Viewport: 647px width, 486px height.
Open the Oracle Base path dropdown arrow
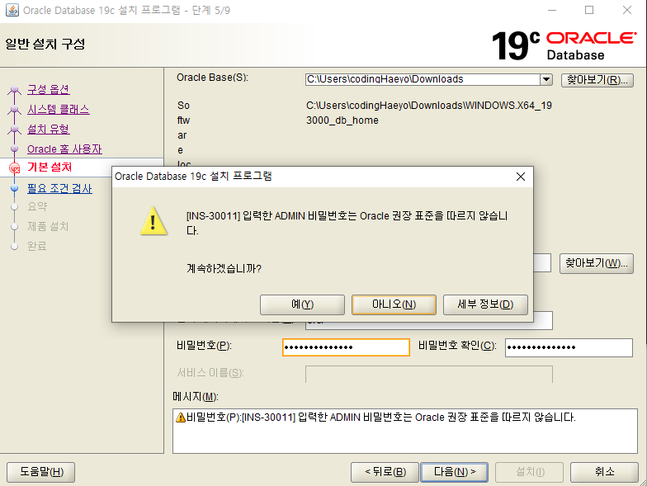click(546, 79)
